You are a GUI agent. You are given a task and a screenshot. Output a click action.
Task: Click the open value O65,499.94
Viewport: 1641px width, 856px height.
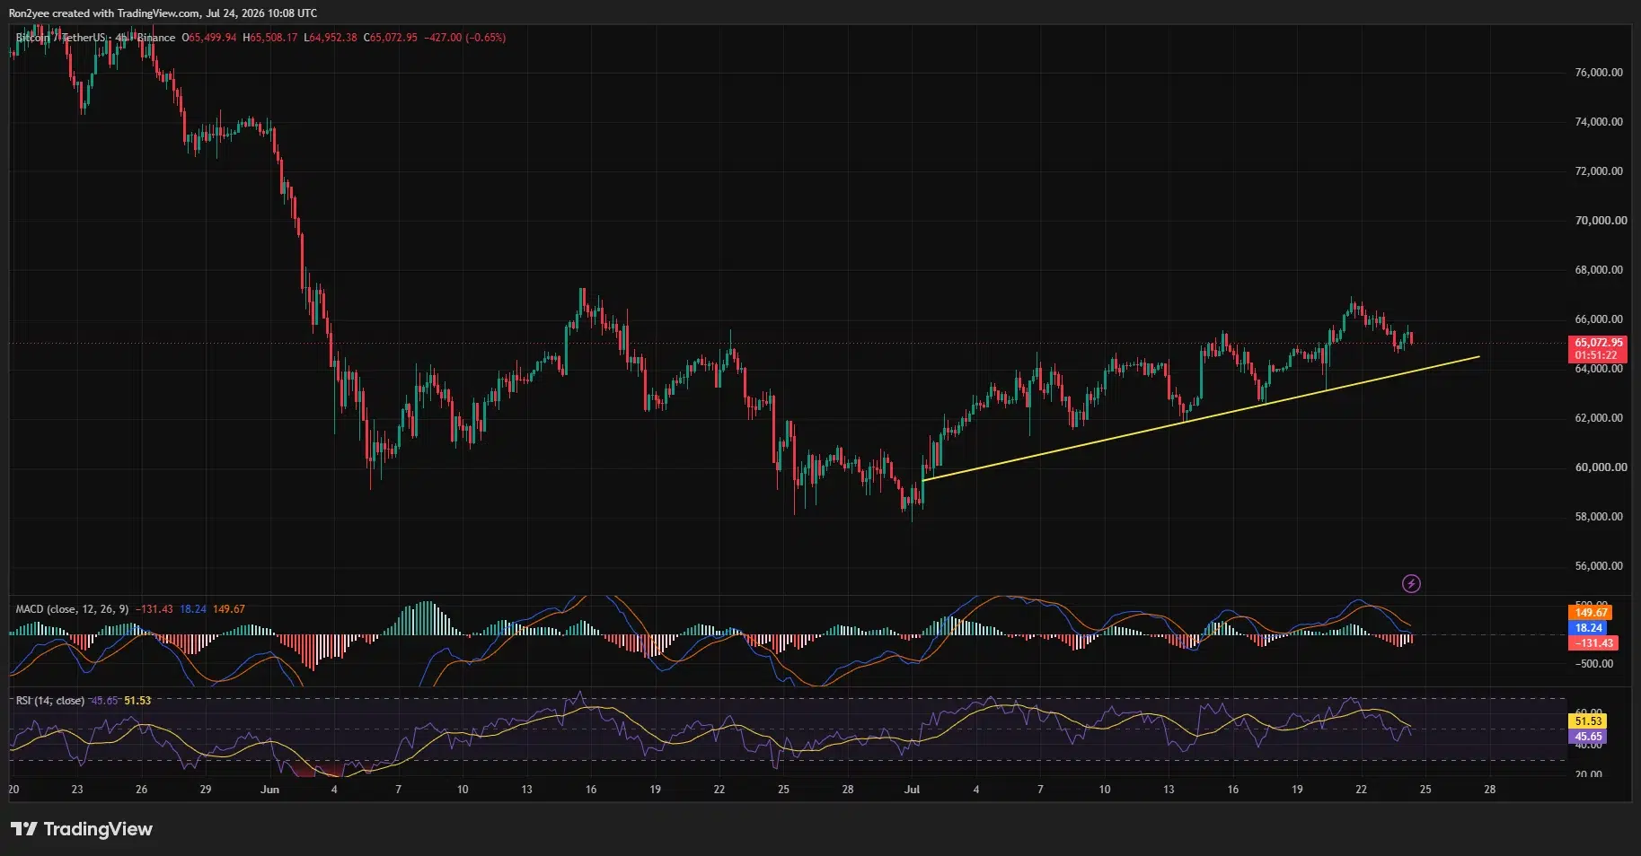(209, 38)
